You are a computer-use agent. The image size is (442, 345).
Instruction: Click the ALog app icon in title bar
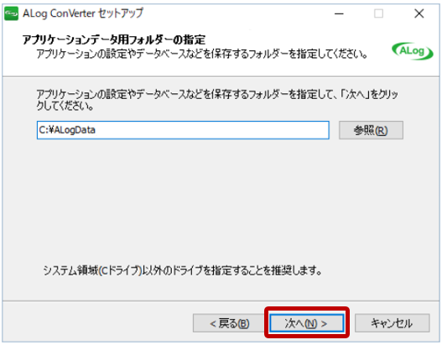(11, 13)
